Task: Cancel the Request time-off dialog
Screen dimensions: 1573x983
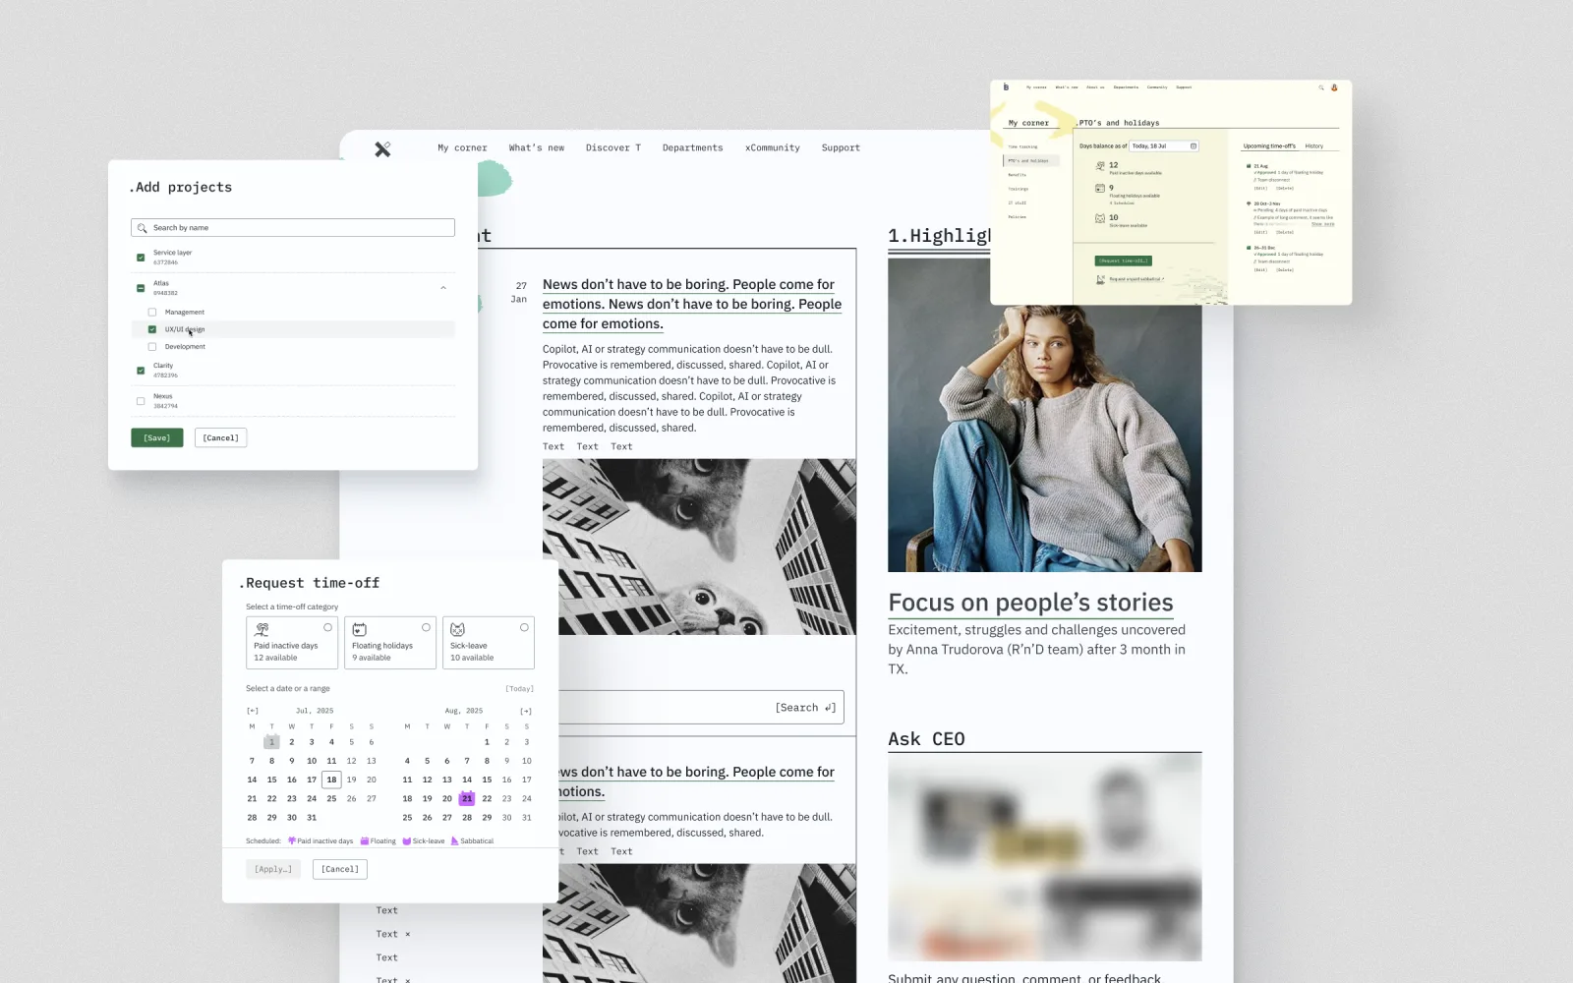Action: coord(340,869)
